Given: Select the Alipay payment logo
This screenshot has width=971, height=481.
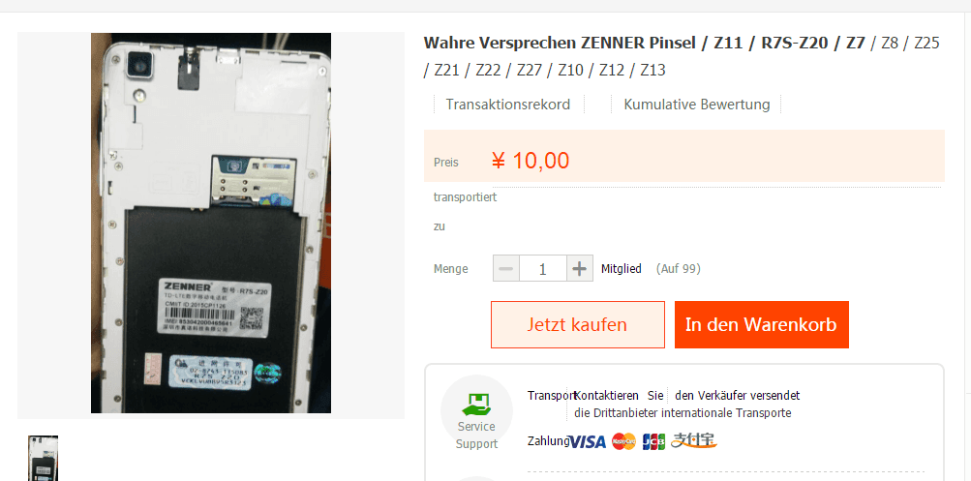Looking at the screenshot, I should point(693,440).
